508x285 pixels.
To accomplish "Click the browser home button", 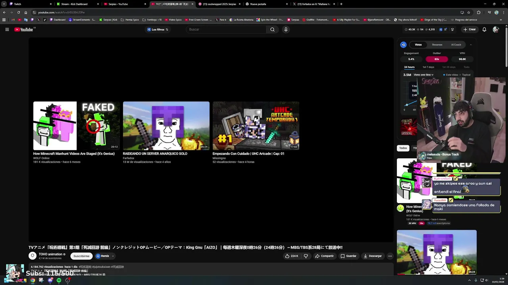I will (x=26, y=12).
